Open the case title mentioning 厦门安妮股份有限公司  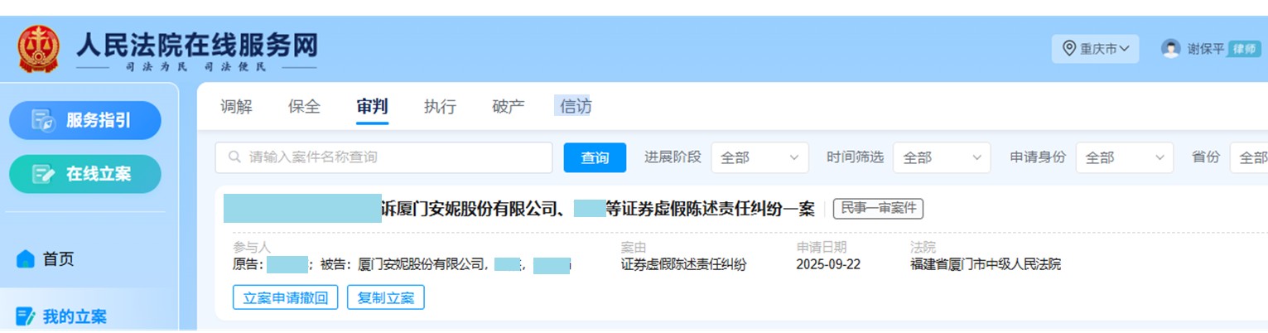click(519, 209)
